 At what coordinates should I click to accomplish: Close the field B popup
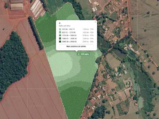coord(95,22)
